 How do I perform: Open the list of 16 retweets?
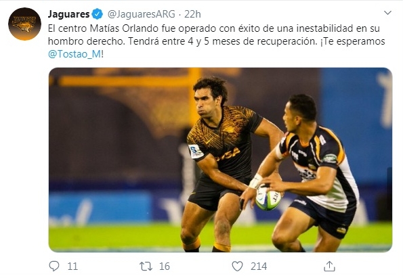[x=165, y=267]
